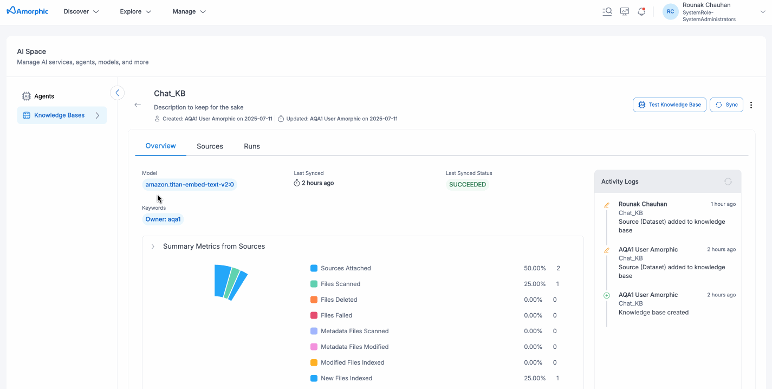Click the Amorphic logo in header
Image resolution: width=772 pixels, height=389 pixels.
pyautogui.click(x=28, y=11)
